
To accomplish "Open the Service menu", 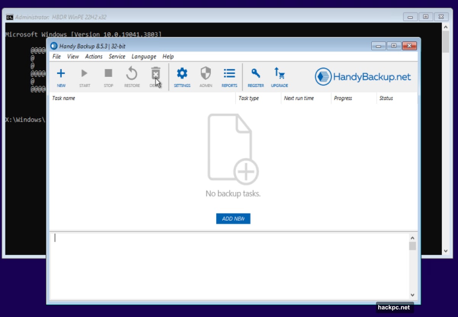I will (117, 56).
